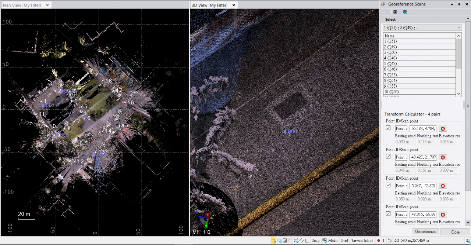Click the scan point field -43.427, 21.707
Screen dimensions: 471x245
[423, 157]
